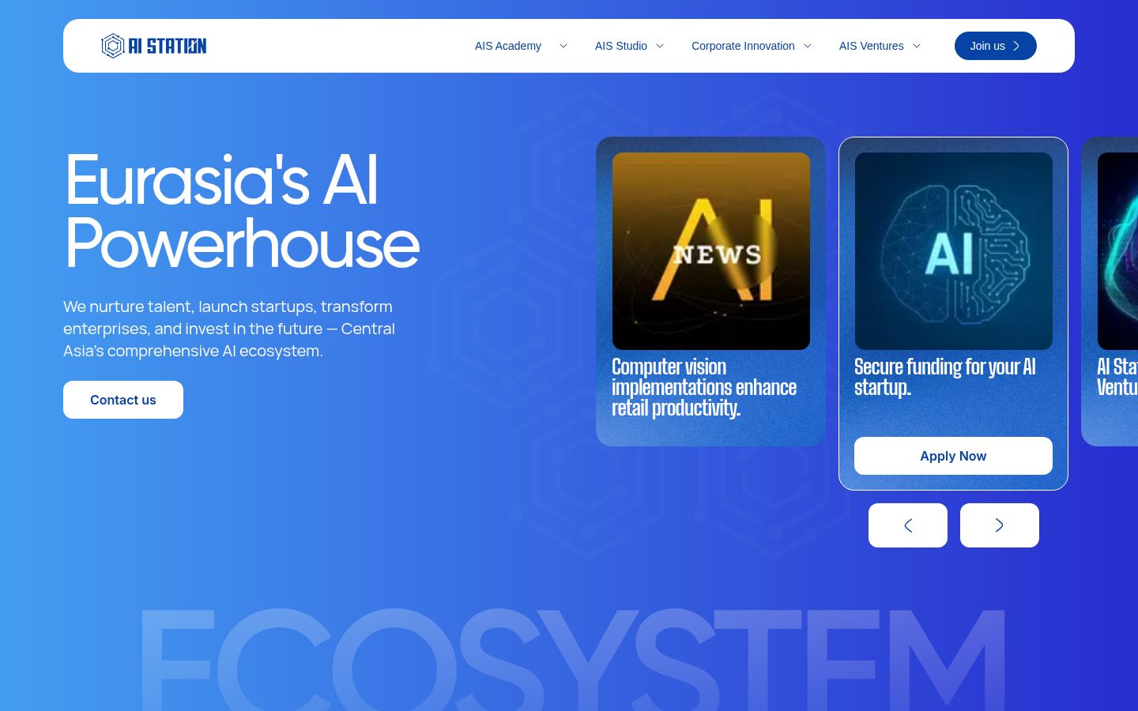
Task: Open the AI News thumbnail image
Action: coord(711,251)
